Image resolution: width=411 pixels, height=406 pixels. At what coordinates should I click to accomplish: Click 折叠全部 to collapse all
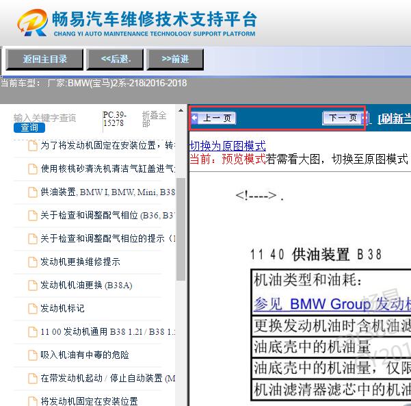[x=154, y=119]
